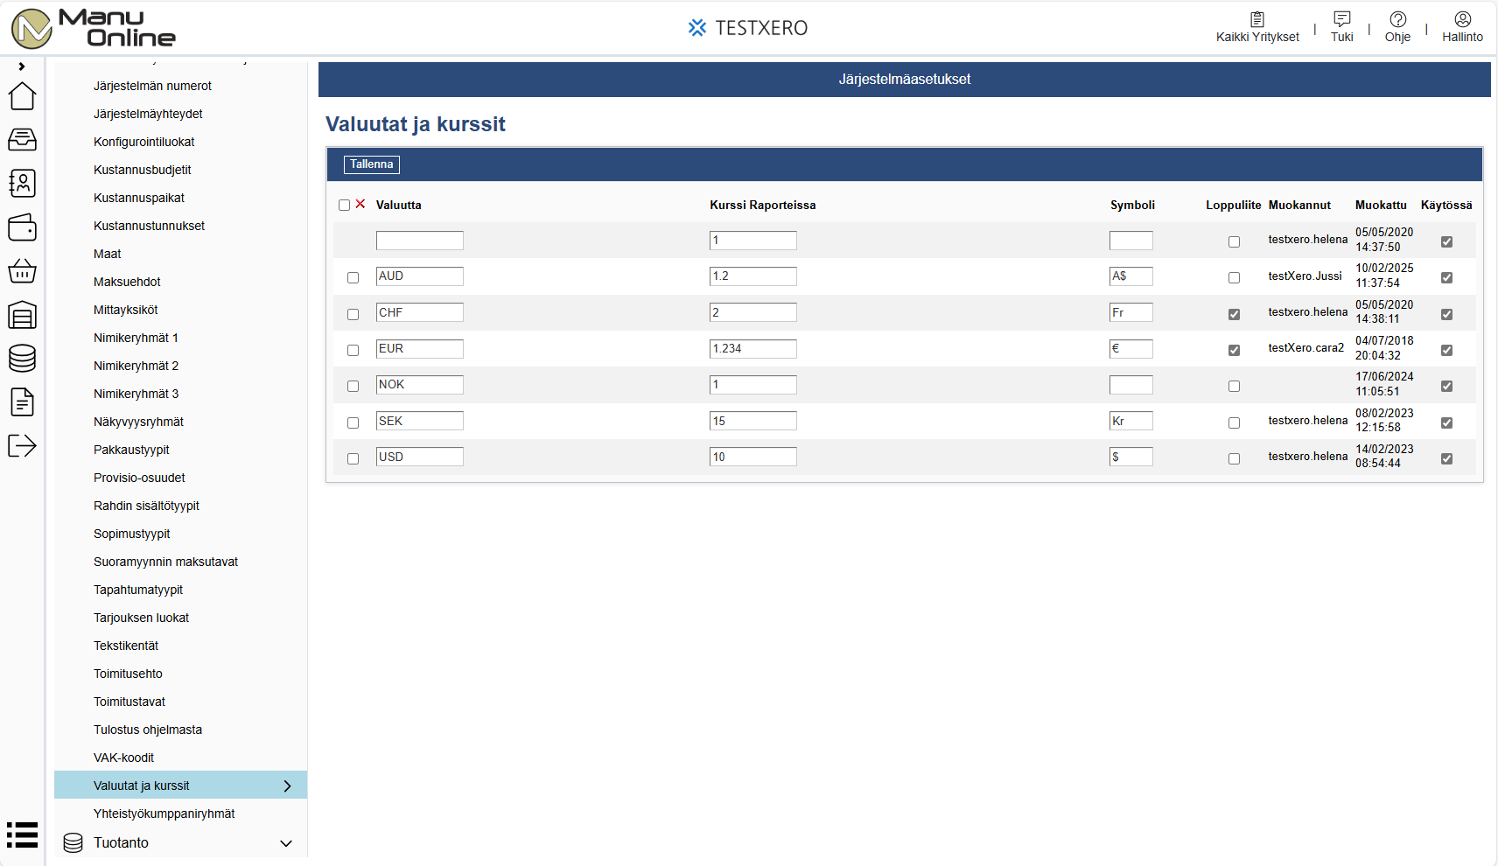This screenshot has width=1498, height=866.
Task: Open the shopping basket icon
Action: pos(22,271)
